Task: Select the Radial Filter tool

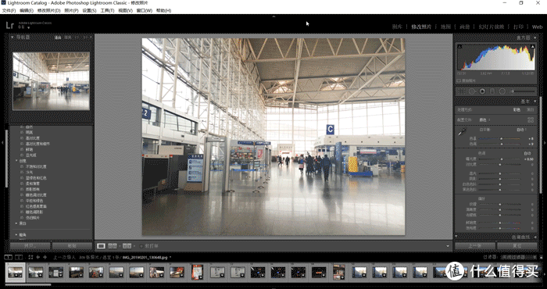Action: (x=502, y=91)
